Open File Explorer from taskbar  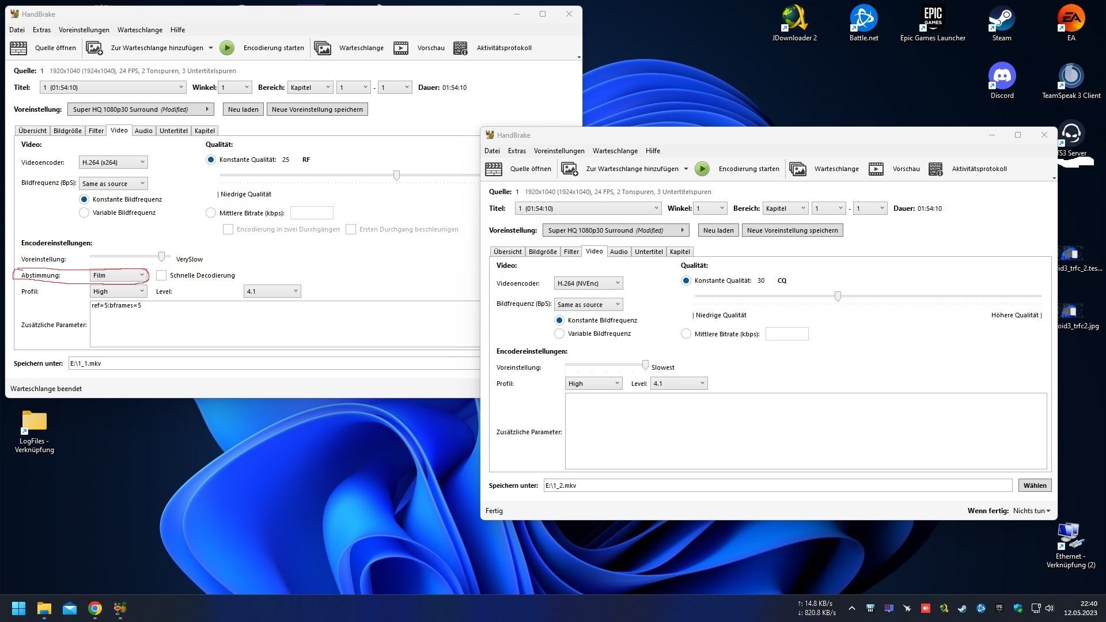(x=44, y=608)
